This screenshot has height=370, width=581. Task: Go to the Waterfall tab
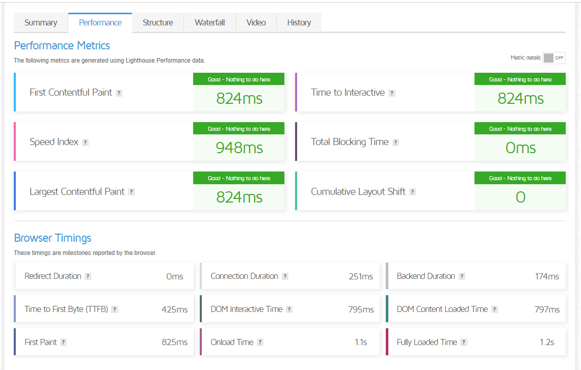tap(210, 22)
